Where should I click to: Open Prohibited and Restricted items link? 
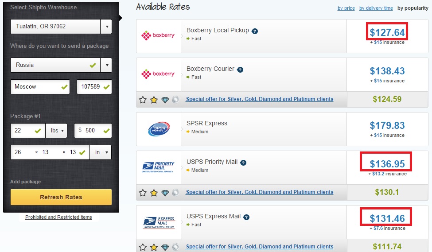coord(58,217)
